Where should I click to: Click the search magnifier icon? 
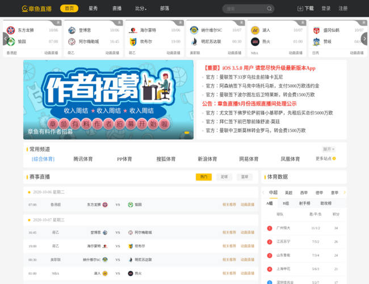(x=269, y=9)
